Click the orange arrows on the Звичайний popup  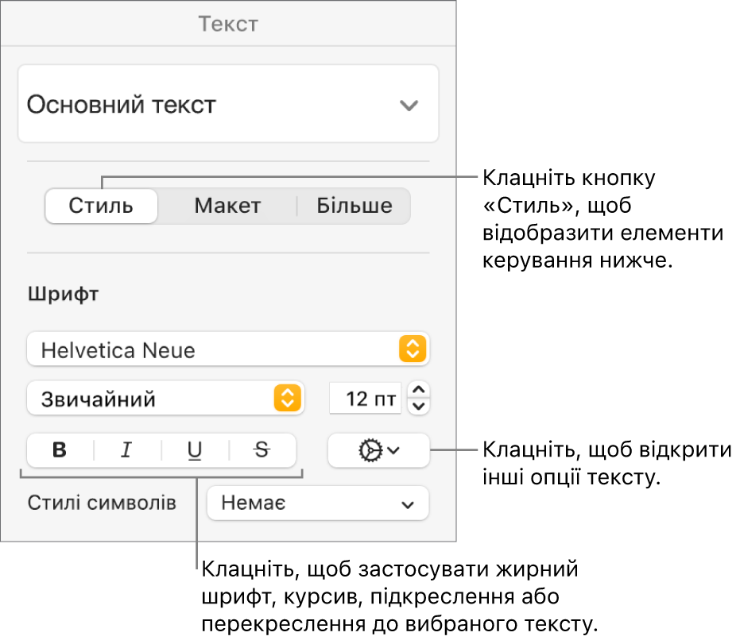click(287, 399)
